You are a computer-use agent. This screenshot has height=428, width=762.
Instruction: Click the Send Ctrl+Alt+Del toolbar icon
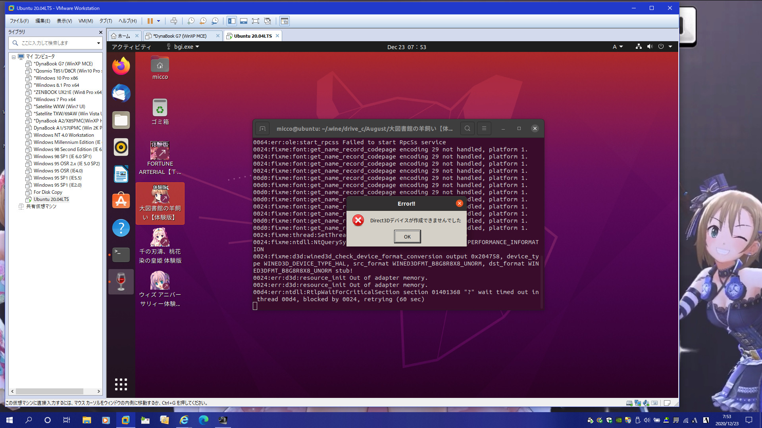coord(173,21)
